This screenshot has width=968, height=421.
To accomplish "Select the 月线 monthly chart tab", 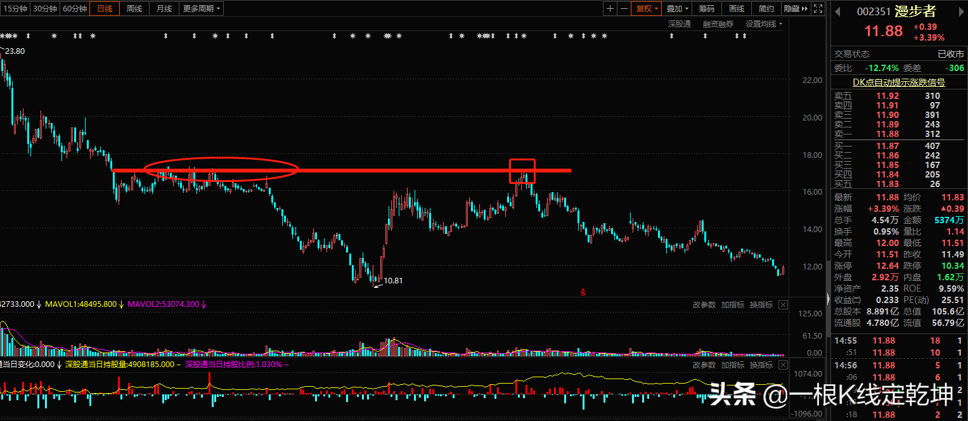I will [164, 8].
